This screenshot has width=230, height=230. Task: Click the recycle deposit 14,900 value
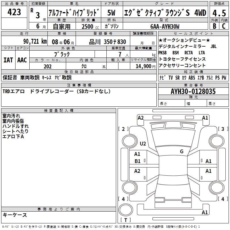tap(145, 66)
